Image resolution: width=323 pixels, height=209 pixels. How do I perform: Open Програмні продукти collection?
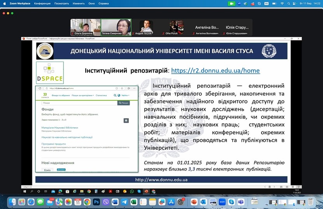[x=54, y=144]
